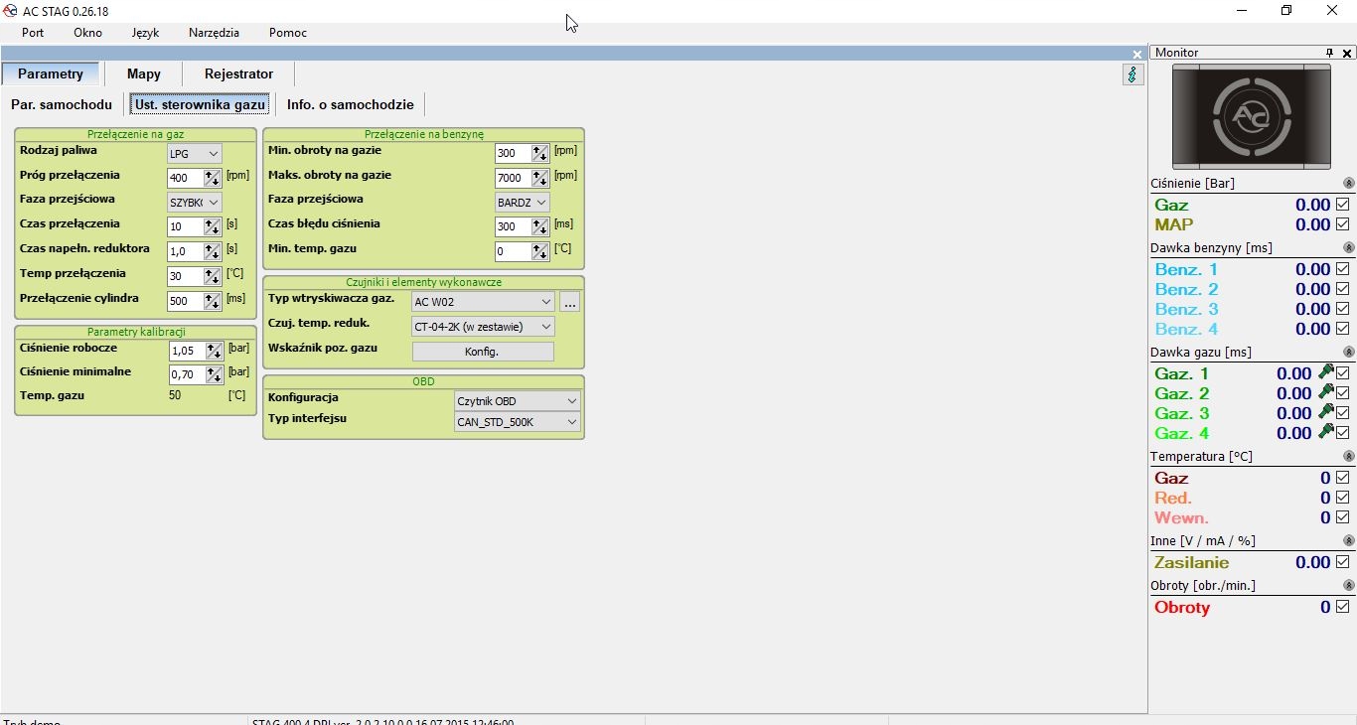
Task: Uncheck the MAP pressure checkbox
Action: point(1343,224)
